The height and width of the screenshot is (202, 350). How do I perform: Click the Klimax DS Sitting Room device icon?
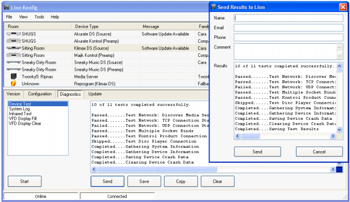(13, 48)
